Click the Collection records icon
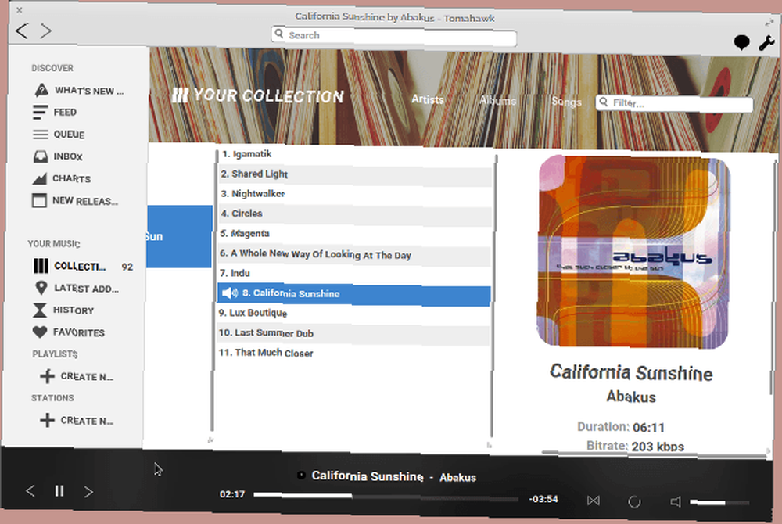Image resolution: width=782 pixels, height=524 pixels. [41, 266]
